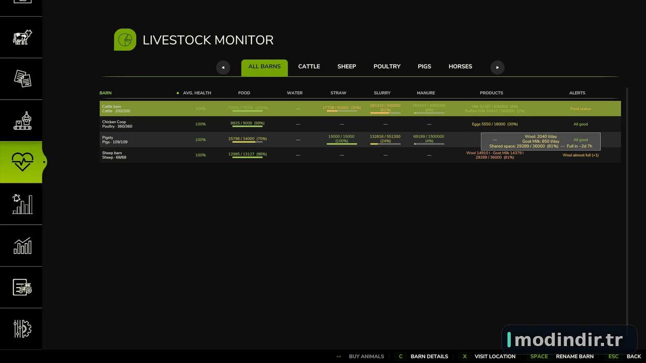Switch to the POULTRY tab
Viewport: 646px width, 363px height.
tap(387, 67)
